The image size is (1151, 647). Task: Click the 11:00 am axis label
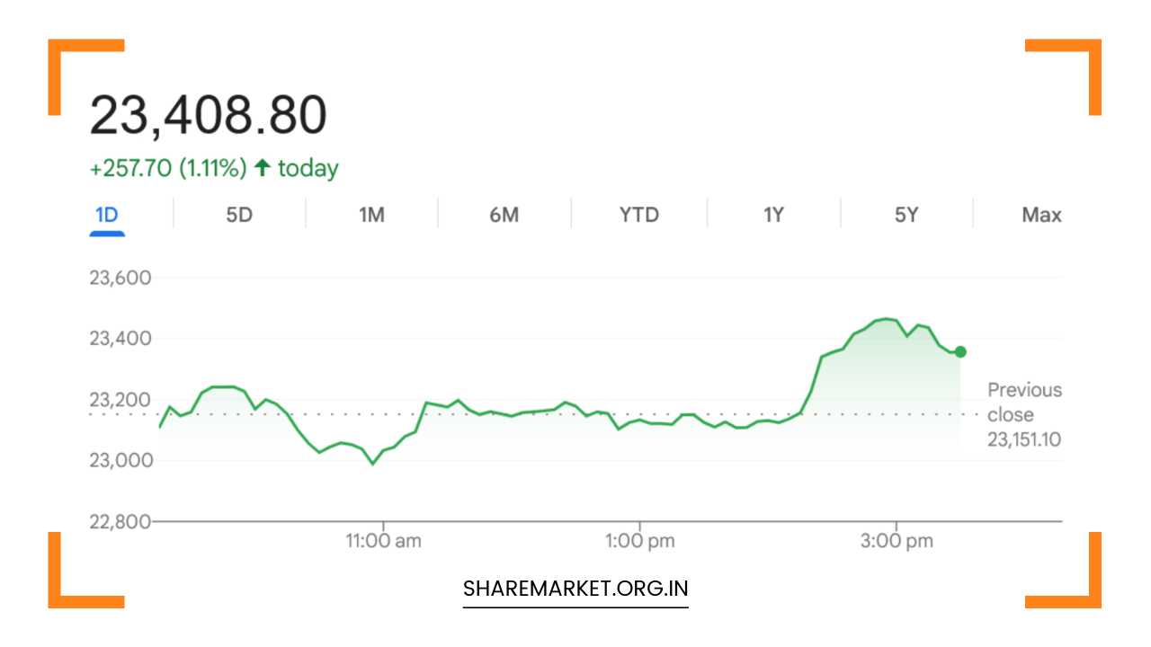click(x=384, y=541)
